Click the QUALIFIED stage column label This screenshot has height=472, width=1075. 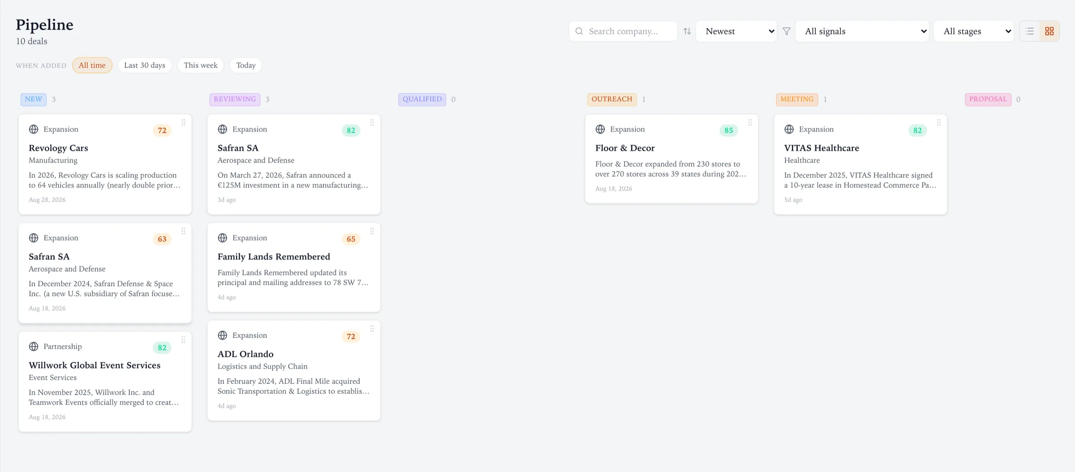(422, 99)
